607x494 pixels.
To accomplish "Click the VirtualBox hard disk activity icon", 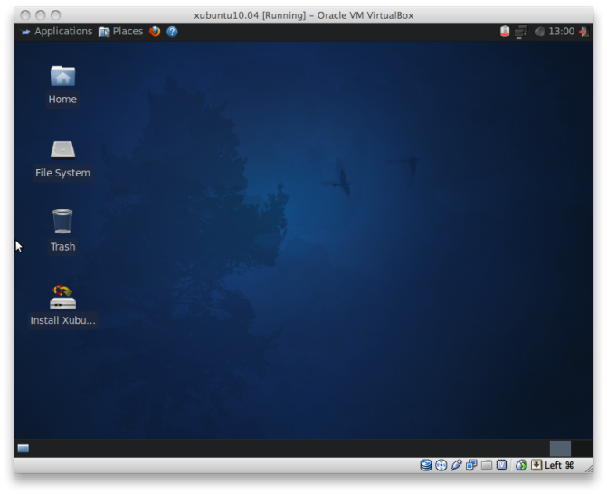I will click(426, 465).
